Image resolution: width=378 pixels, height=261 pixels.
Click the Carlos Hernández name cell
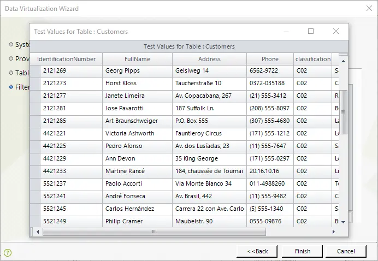coord(137,210)
